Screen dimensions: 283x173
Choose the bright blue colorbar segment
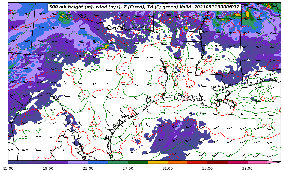[x=98, y=162]
